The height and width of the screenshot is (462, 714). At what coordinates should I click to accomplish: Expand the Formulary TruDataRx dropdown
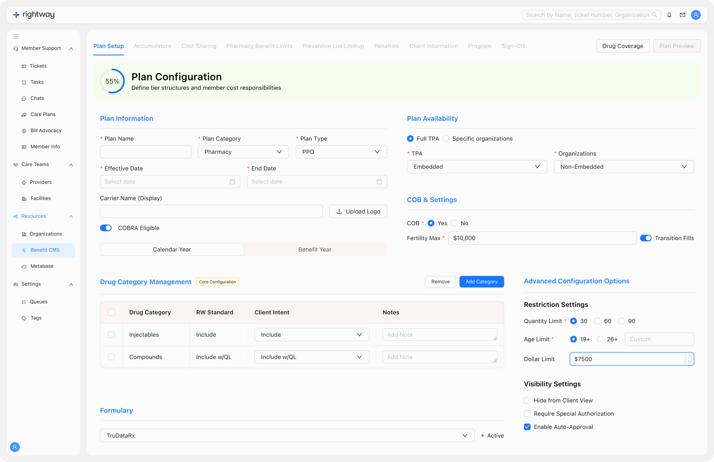point(287,435)
